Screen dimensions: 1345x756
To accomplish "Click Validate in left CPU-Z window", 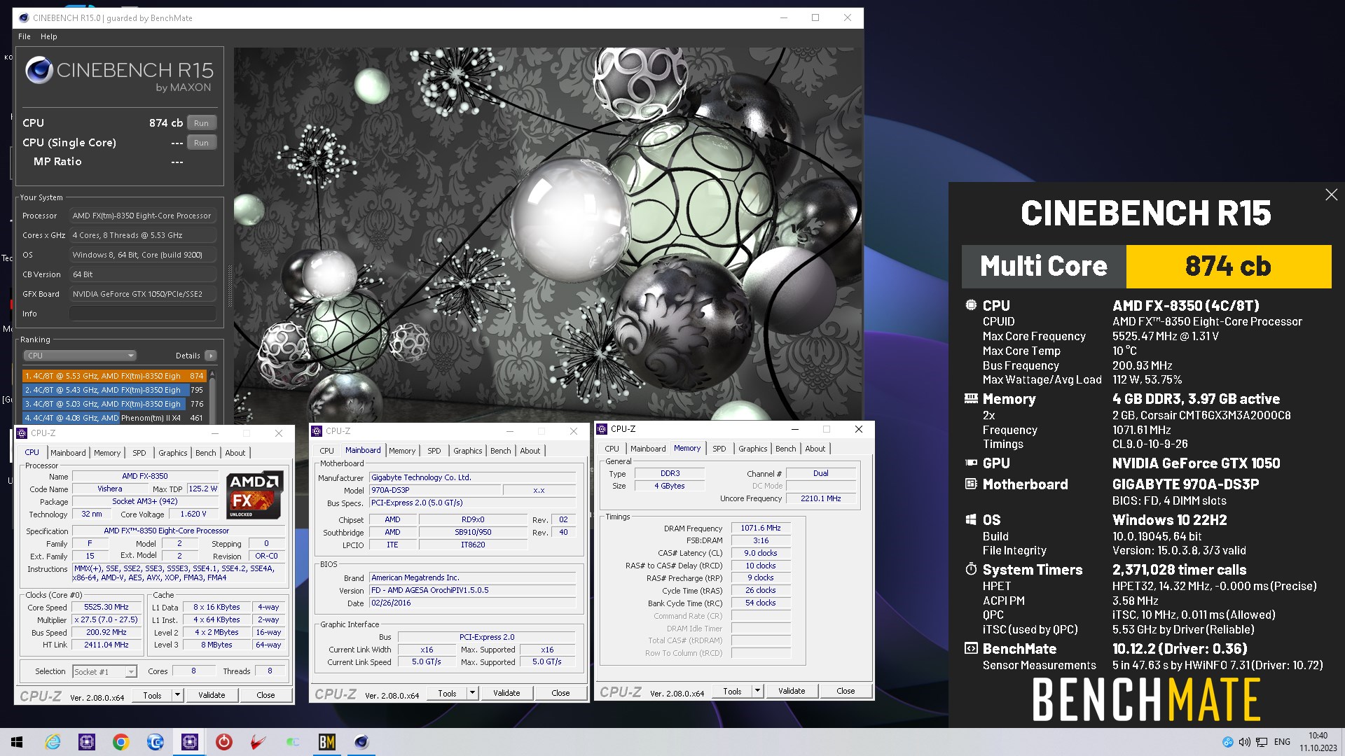I will point(212,695).
